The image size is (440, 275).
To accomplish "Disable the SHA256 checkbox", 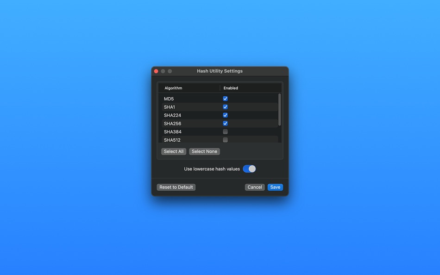I will pos(225,123).
